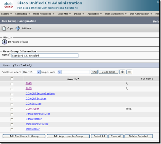161x144 pixels.
Task: Add a search criteria row with plus button
Action: click(x=122, y=72)
